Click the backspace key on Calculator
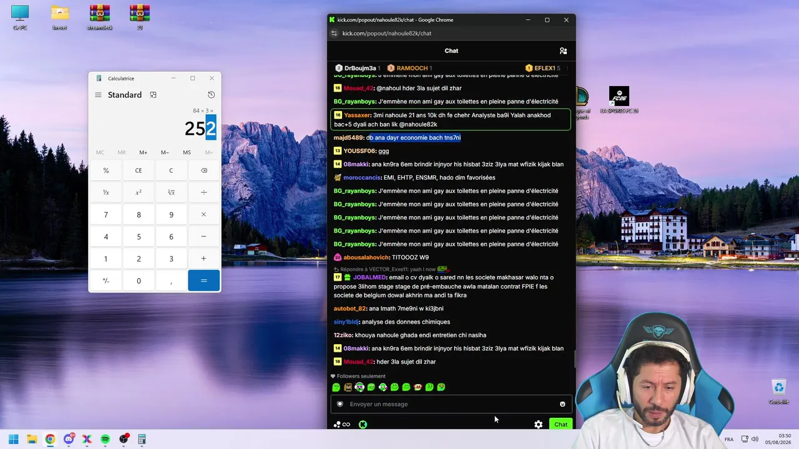The width and height of the screenshot is (799, 449). coord(203,170)
